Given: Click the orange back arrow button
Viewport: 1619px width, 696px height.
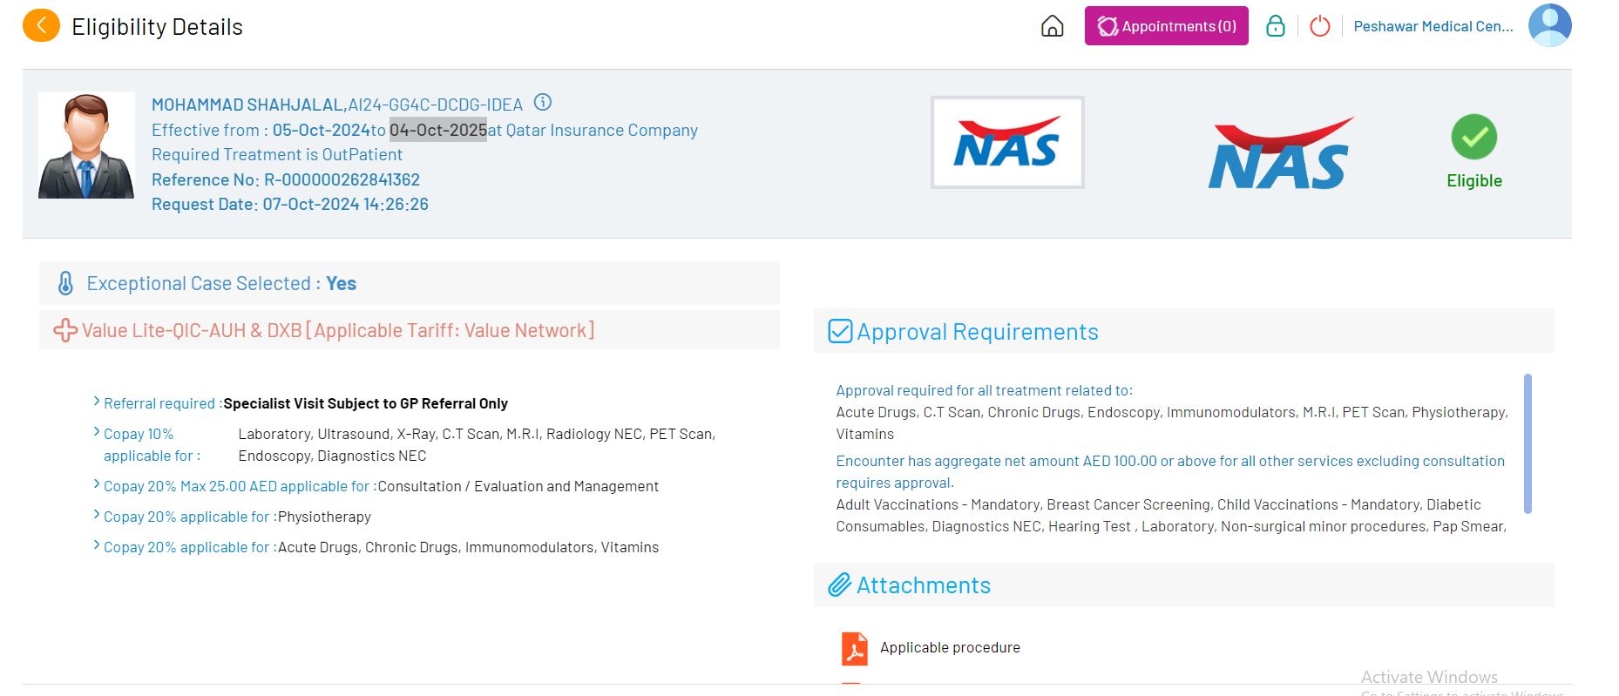Looking at the screenshot, I should (x=41, y=26).
